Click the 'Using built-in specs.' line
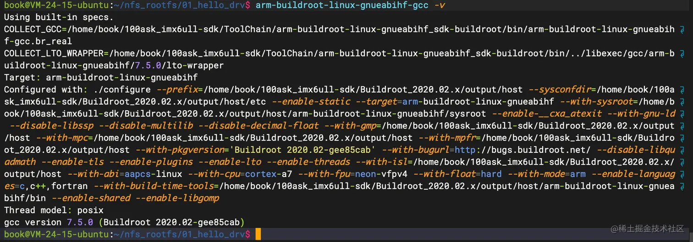The height and width of the screenshot is (242, 693). pyautogui.click(x=59, y=17)
